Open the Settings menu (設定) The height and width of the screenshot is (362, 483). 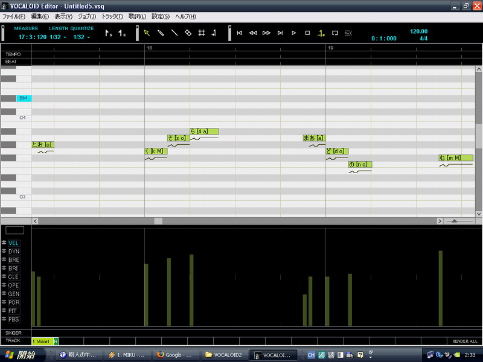click(x=161, y=17)
